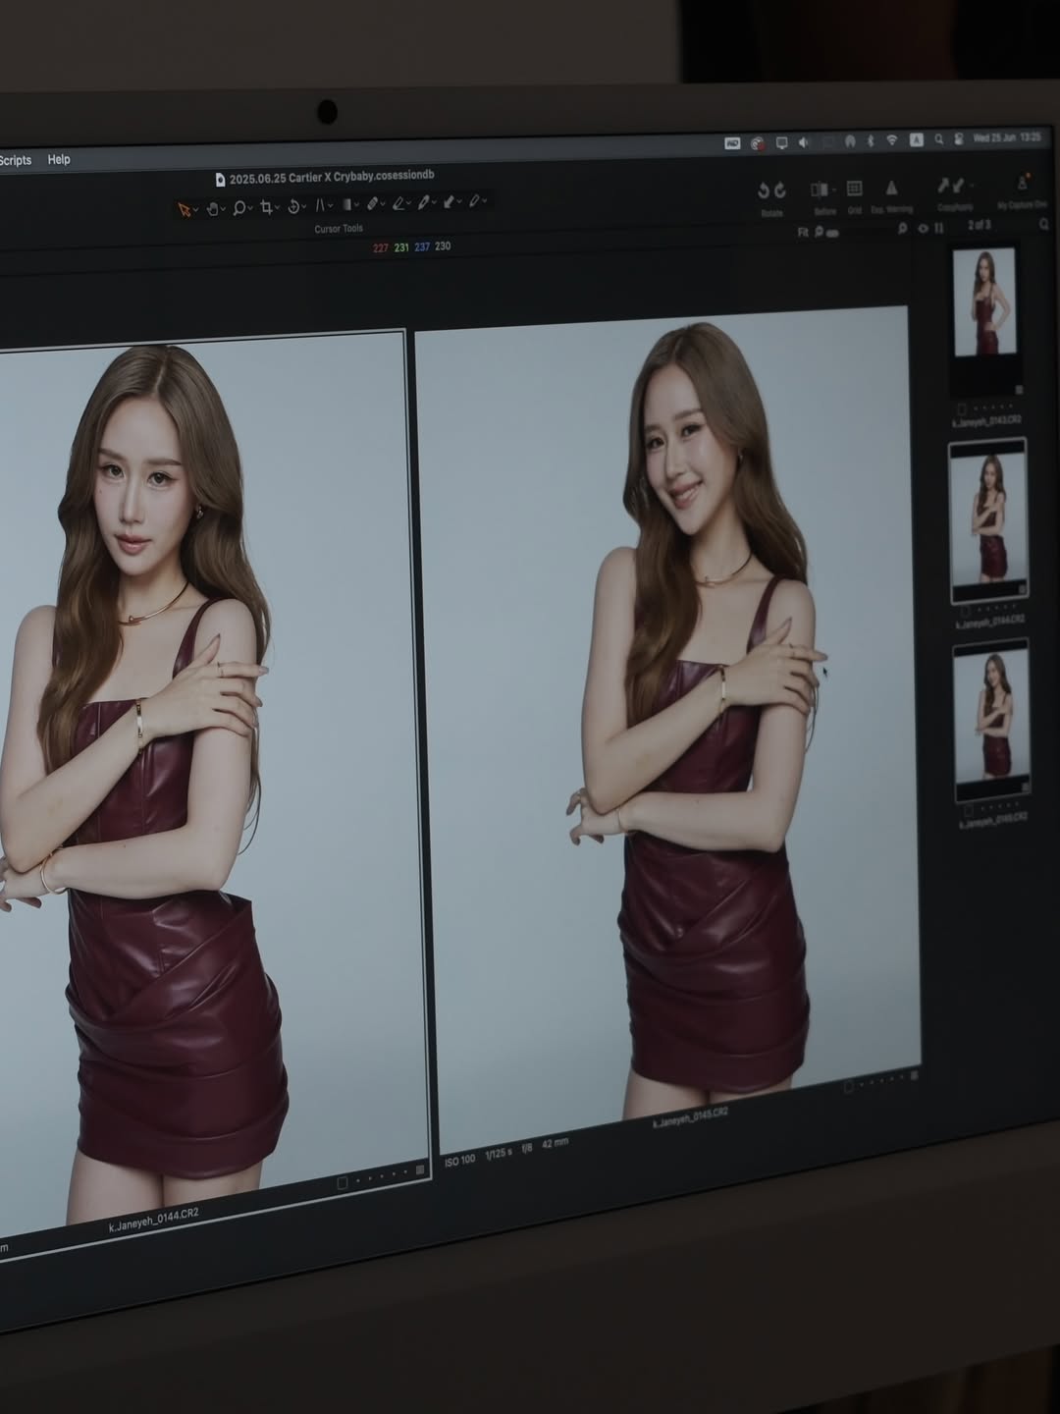Screen dimensions: 1060x1414
Task: Select the Loupe zoom tool
Action: 238,208
